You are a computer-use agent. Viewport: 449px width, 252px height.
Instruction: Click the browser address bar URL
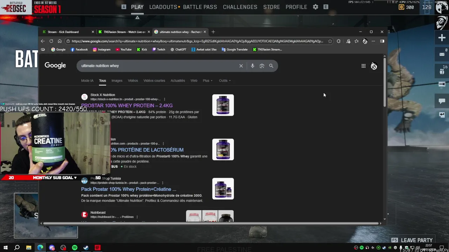click(197, 41)
